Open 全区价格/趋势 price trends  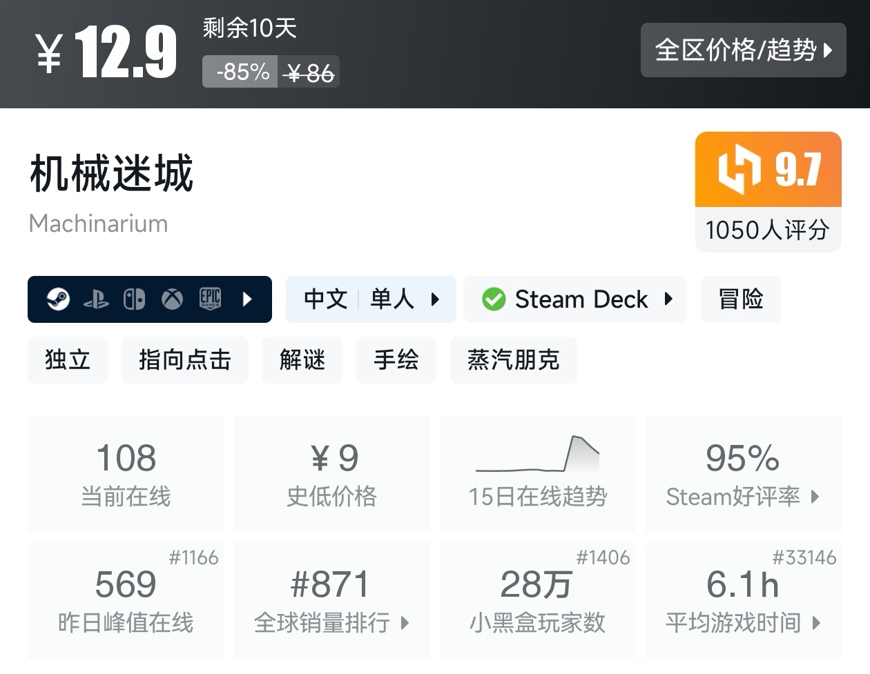pyautogui.click(x=743, y=50)
